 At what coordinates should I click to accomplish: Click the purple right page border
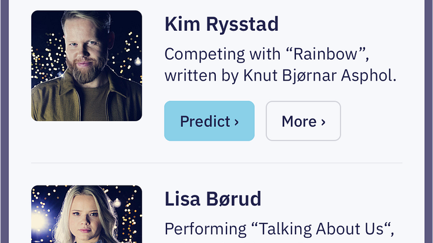coord(428,121)
